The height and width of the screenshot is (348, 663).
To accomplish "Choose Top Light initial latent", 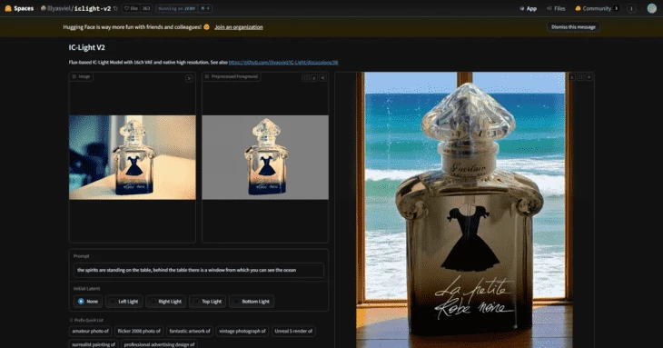I will [208, 302].
